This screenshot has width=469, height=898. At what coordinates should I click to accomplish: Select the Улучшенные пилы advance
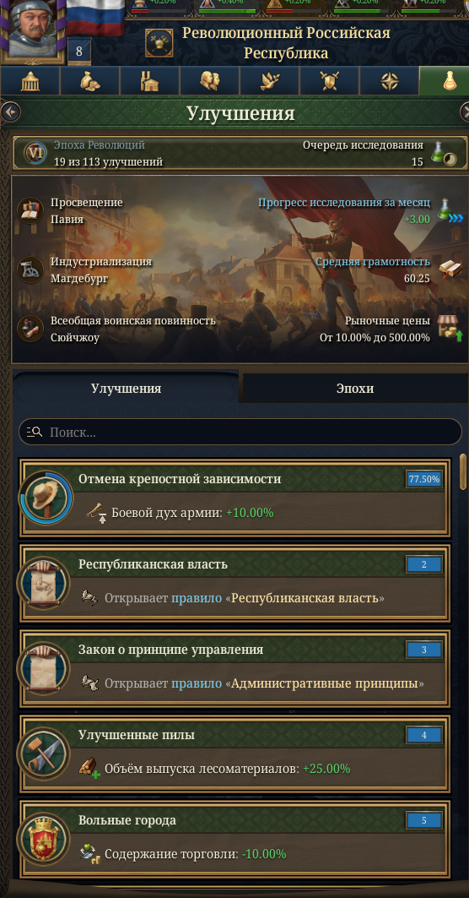pos(234,753)
